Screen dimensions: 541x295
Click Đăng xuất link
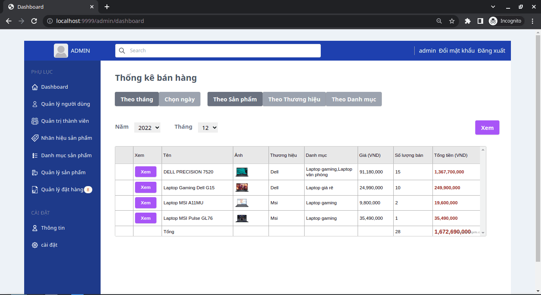pos(491,51)
